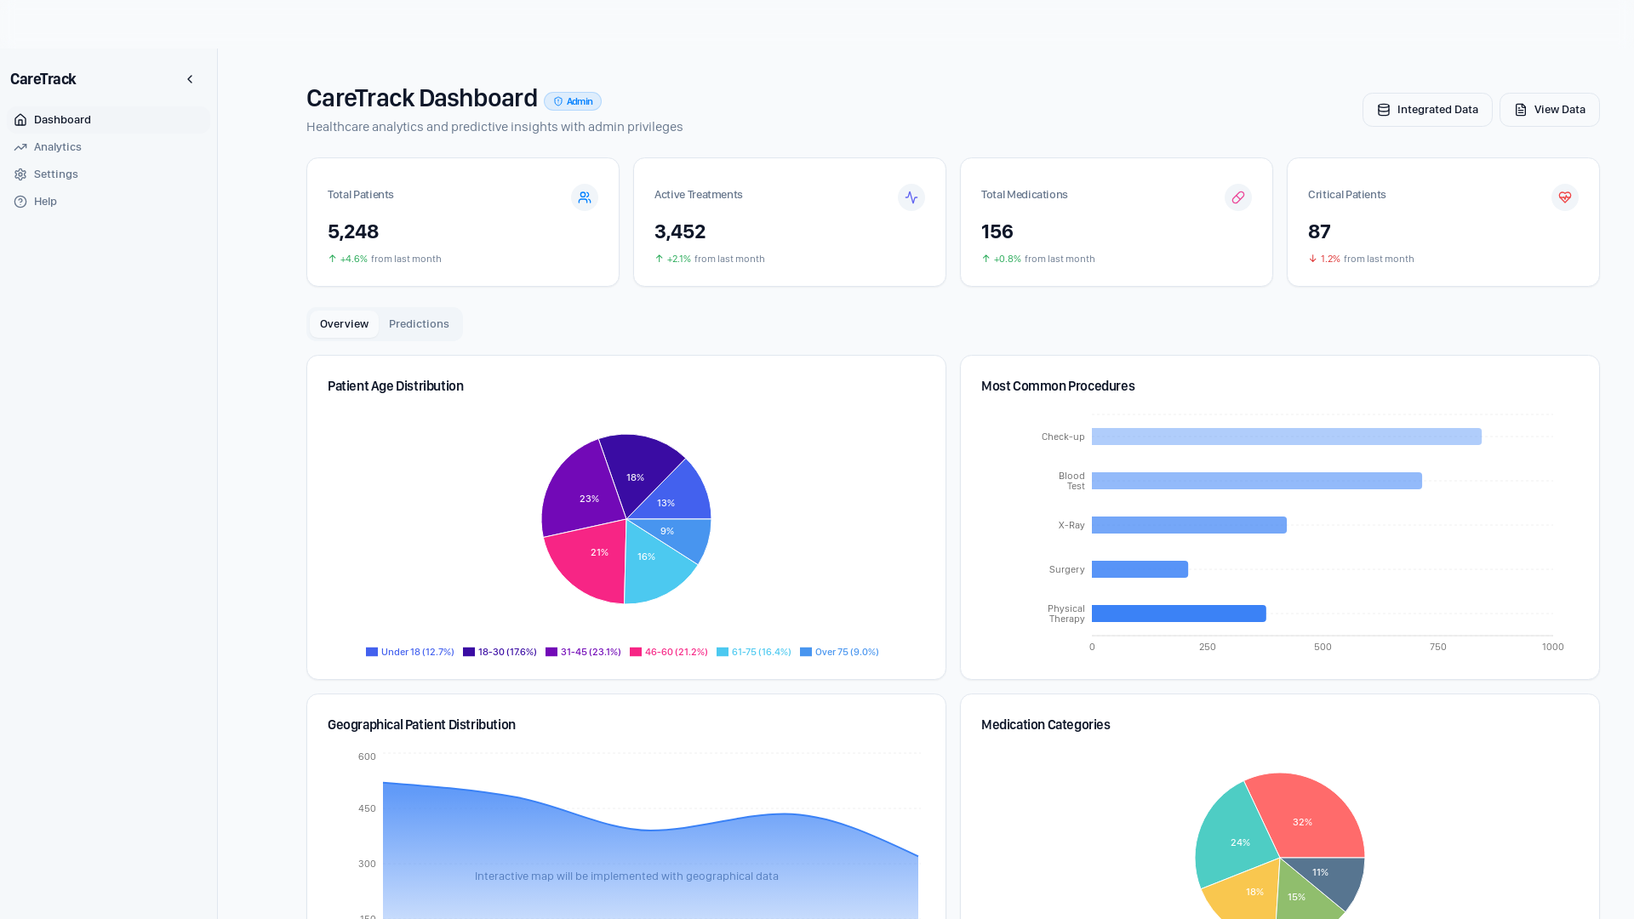The height and width of the screenshot is (919, 1634).
Task: Open the Analytics page label
Action: click(x=58, y=147)
